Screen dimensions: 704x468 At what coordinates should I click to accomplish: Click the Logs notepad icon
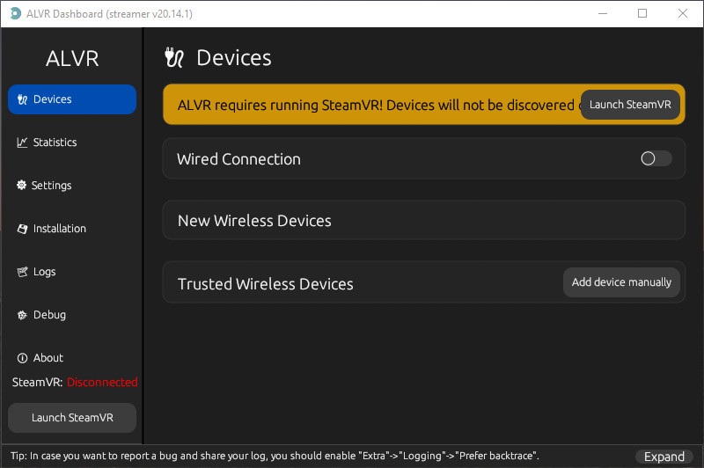click(x=22, y=272)
